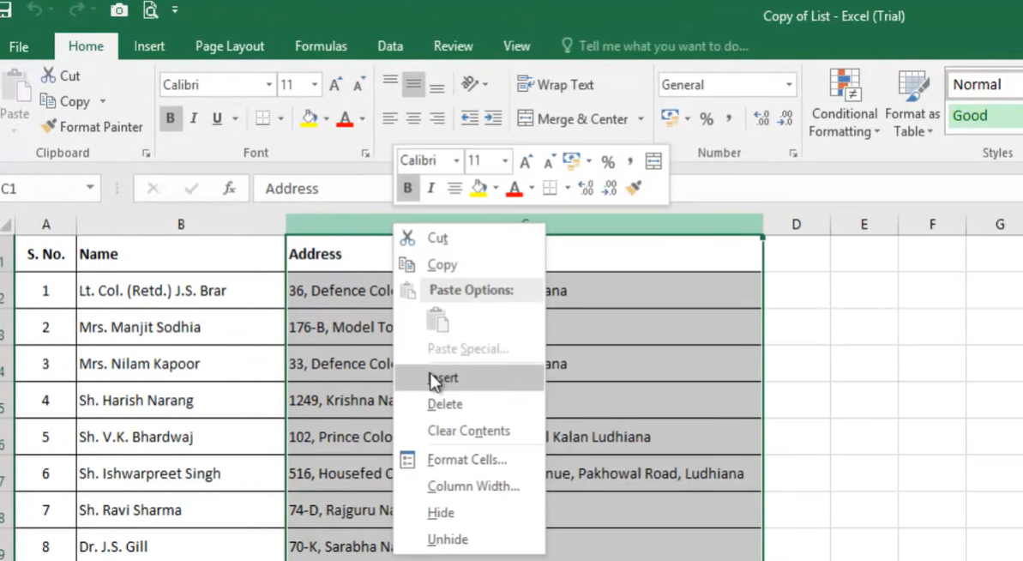Click the yellow Fill Color bucket in ribbon
1023x561 pixels.
310,118
